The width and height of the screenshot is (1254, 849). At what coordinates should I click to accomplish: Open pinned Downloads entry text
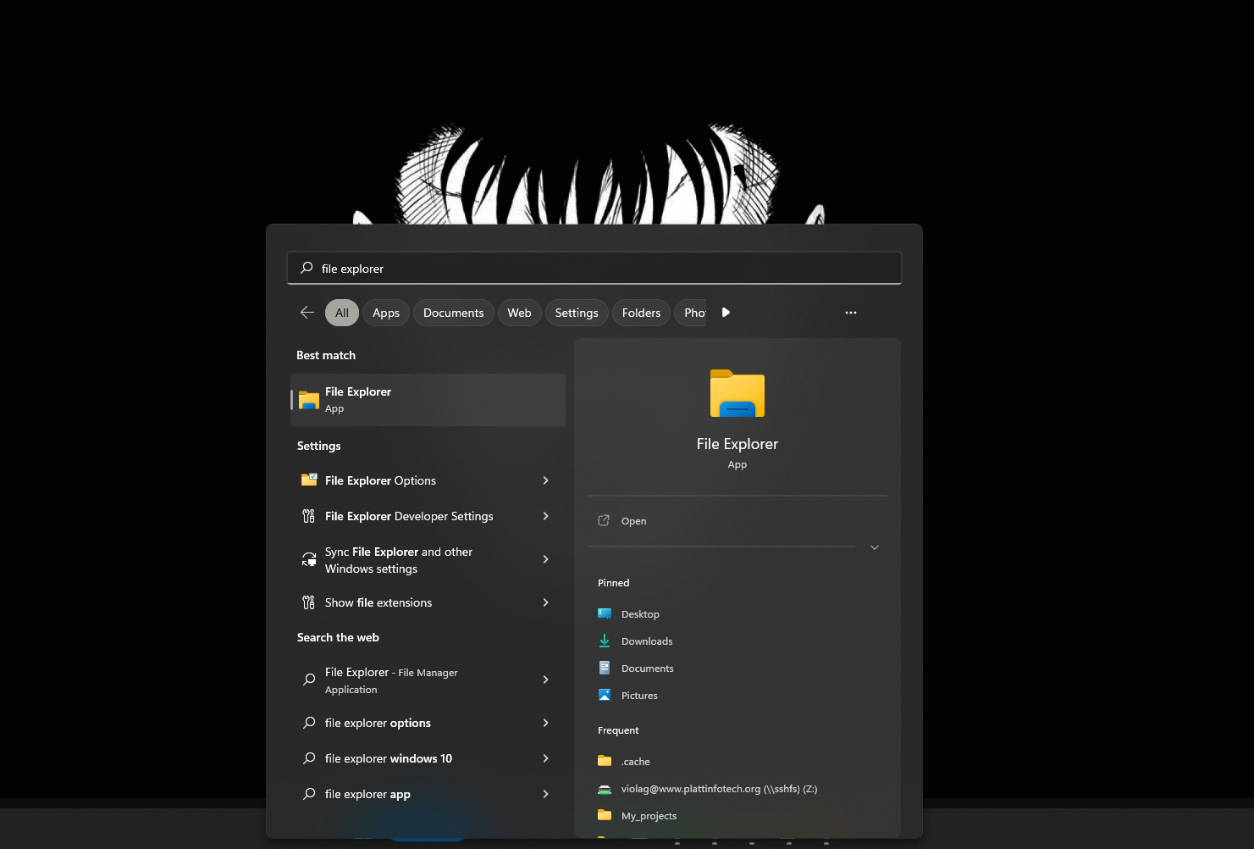[647, 641]
